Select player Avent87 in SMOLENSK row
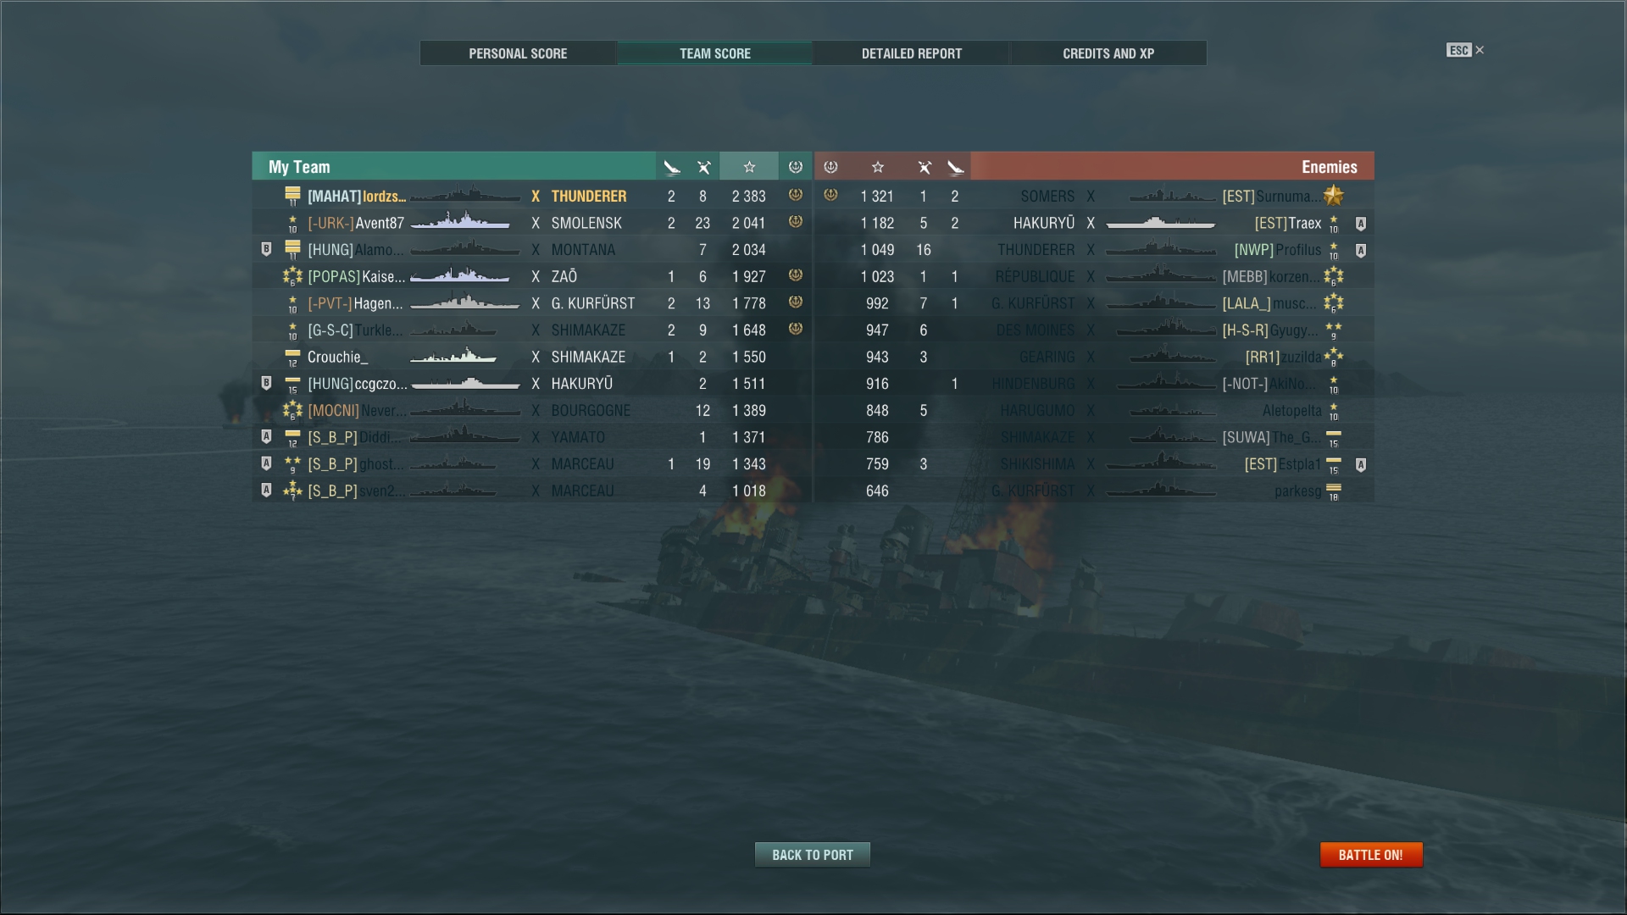Viewport: 1627px width, 915px height. click(532, 223)
